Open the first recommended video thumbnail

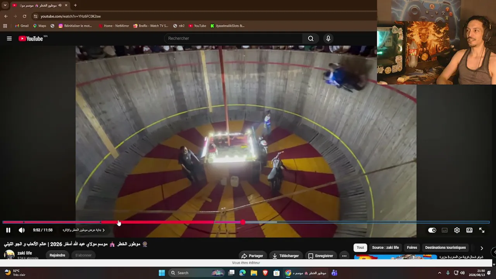pos(395,257)
